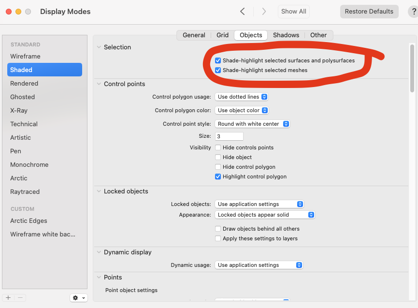Open the gear actions menu

(x=79, y=298)
